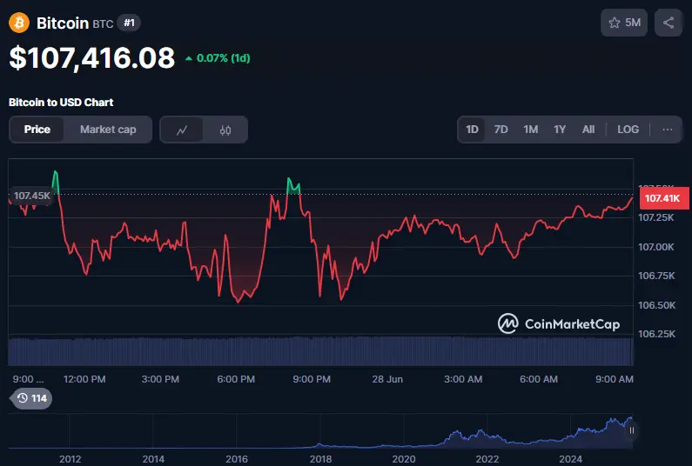Screen dimensions: 692x466
Task: Toggle LOG scale on the chart
Action: 628,130
